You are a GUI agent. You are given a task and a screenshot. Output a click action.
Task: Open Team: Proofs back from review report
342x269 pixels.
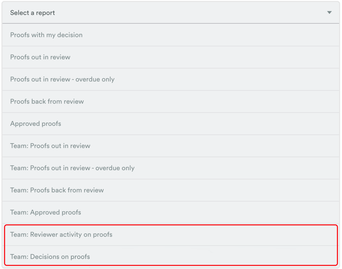click(x=57, y=190)
